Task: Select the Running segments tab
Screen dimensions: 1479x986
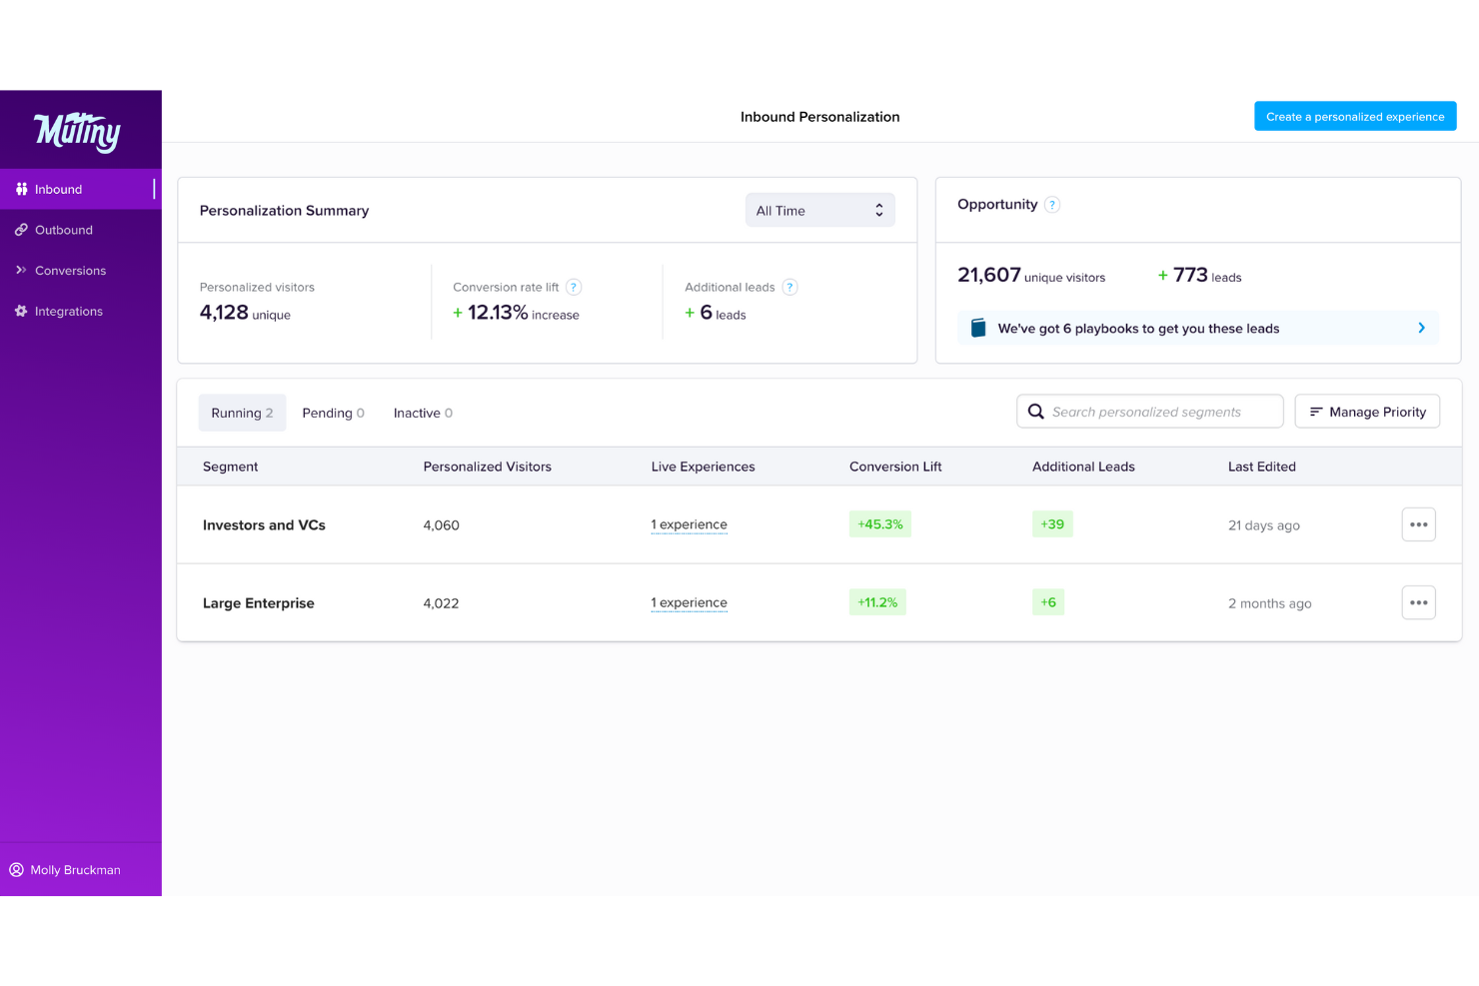Action: pyautogui.click(x=242, y=414)
